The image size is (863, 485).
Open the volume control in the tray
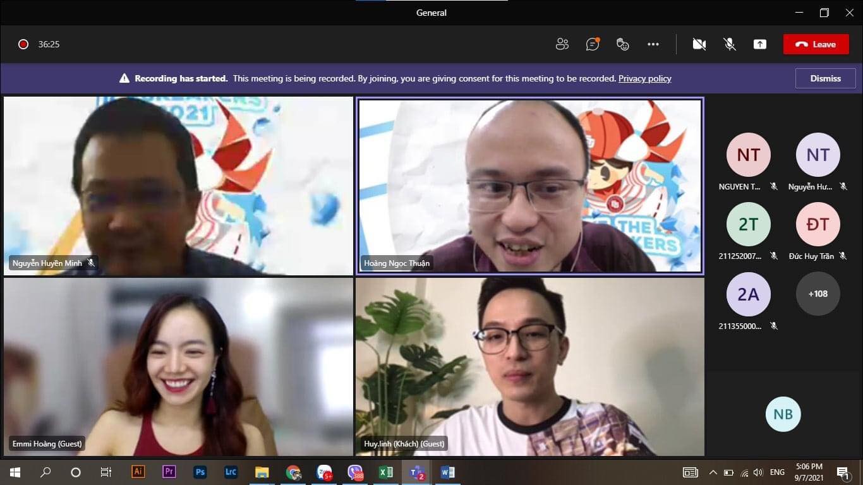[758, 472]
